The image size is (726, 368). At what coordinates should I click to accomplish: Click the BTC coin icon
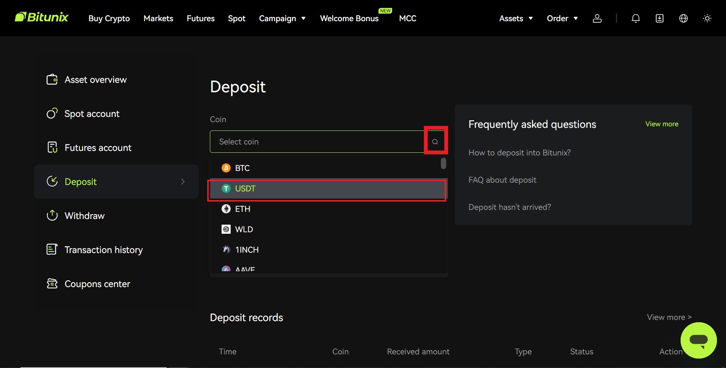pyautogui.click(x=226, y=168)
